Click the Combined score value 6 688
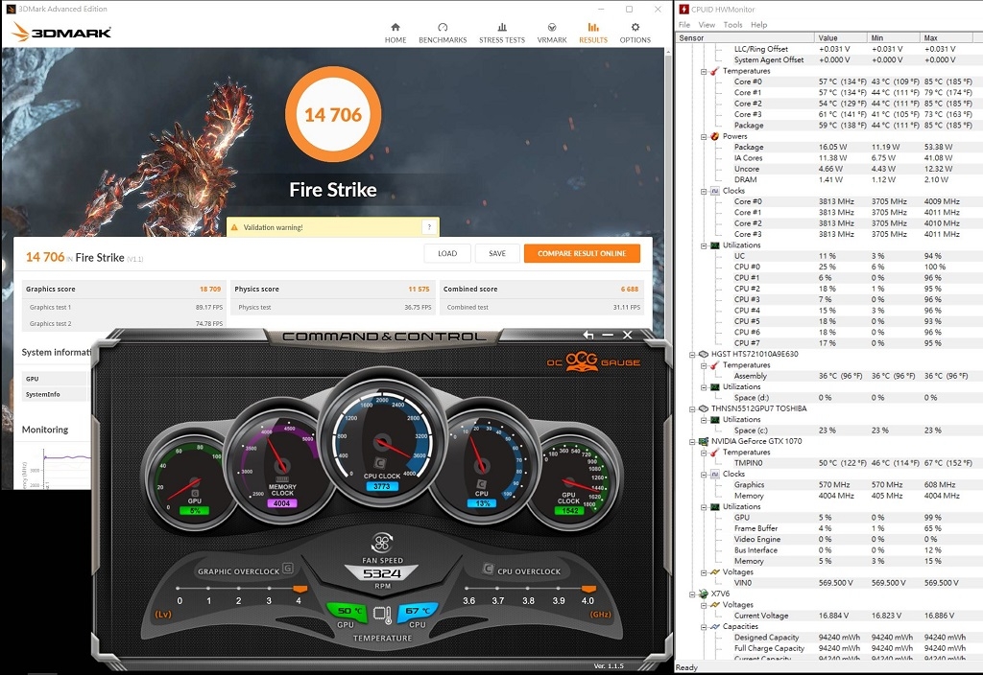Image resolution: width=983 pixels, height=675 pixels. click(630, 289)
